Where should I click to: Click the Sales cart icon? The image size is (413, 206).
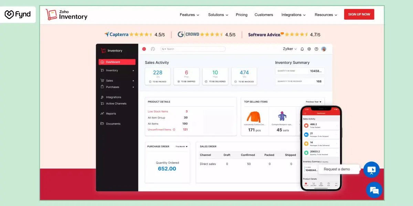102,81
